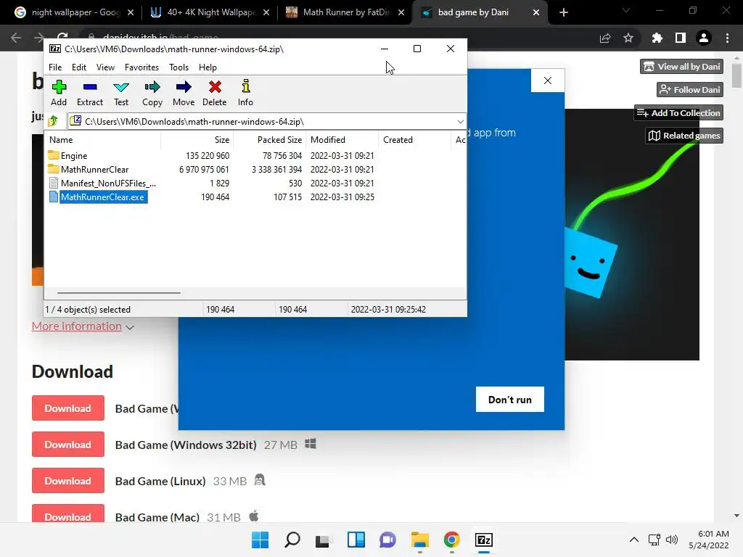Sort by Packed Size column
The image size is (743, 557).
[x=270, y=140]
